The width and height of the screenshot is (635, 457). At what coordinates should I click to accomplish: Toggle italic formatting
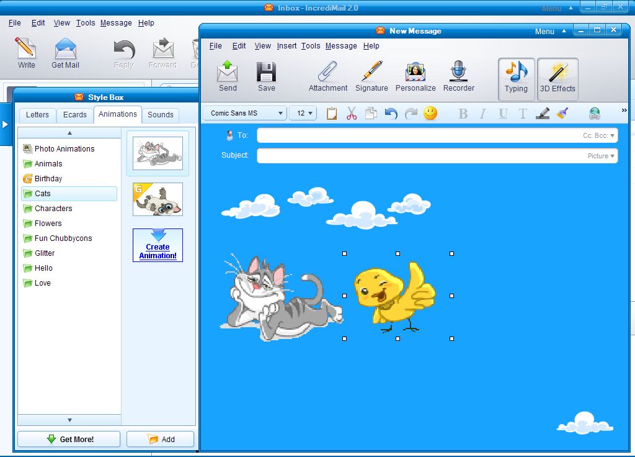click(x=482, y=114)
